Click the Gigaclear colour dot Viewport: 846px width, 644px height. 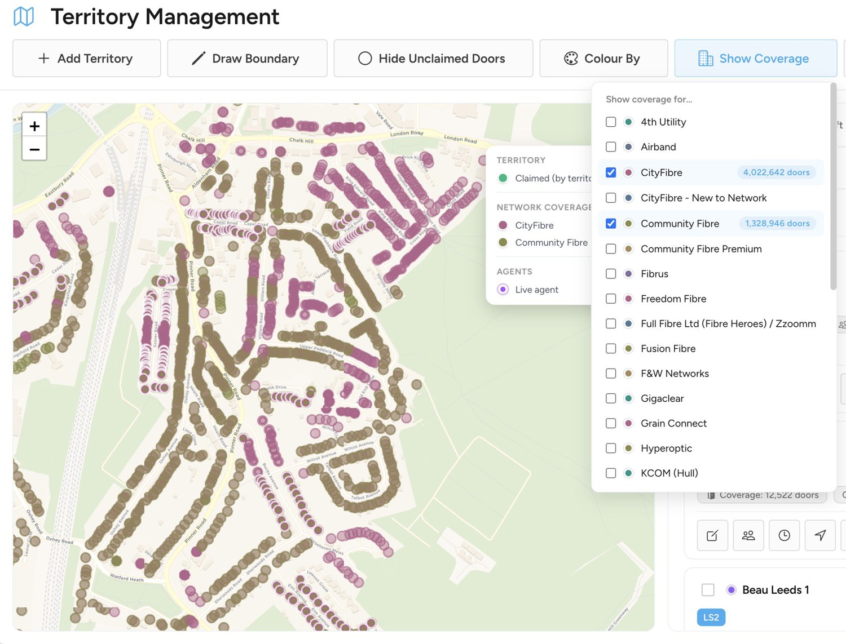tap(628, 398)
